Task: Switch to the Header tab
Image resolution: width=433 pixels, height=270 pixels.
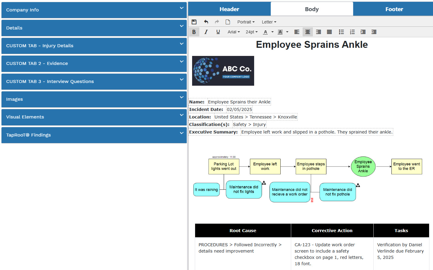Action: 229,9
